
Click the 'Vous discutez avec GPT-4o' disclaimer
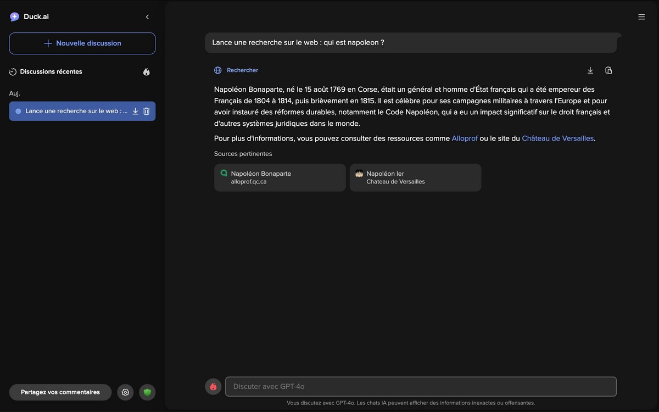(411, 403)
